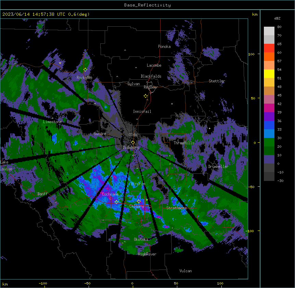Choose the light blue 33-30 dBZ swatch
Screen dimensions: 295x288
[269, 134]
